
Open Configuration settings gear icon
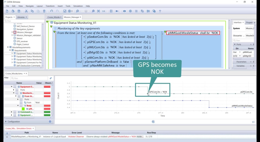[x=50, y=121]
